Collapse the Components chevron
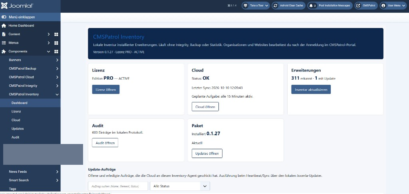The height and width of the screenshot is (194, 409). click(48, 52)
